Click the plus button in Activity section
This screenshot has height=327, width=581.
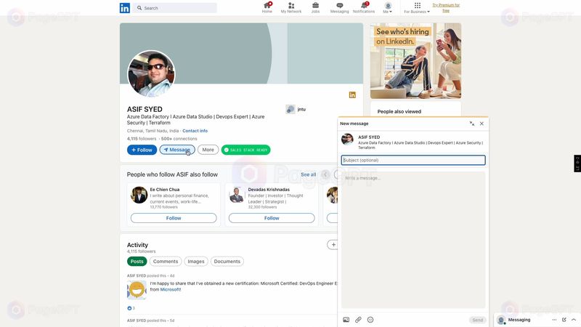(333, 245)
